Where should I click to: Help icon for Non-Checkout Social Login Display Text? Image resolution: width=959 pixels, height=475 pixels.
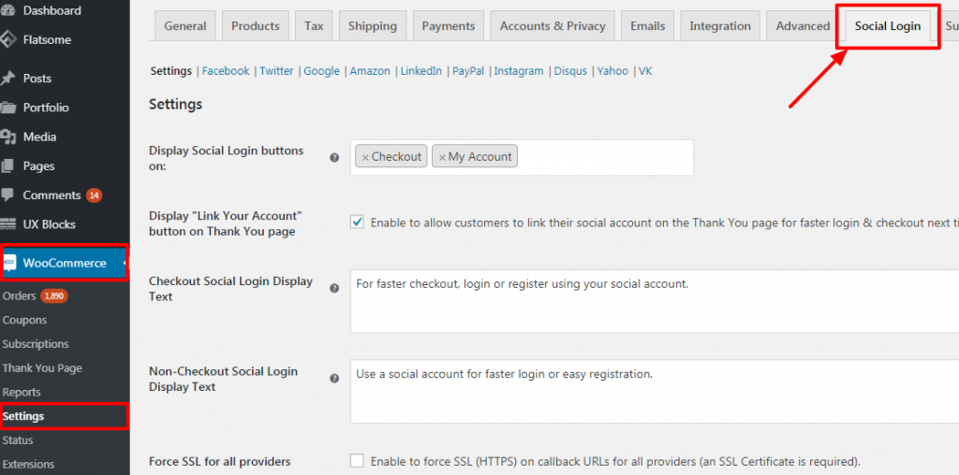[334, 379]
